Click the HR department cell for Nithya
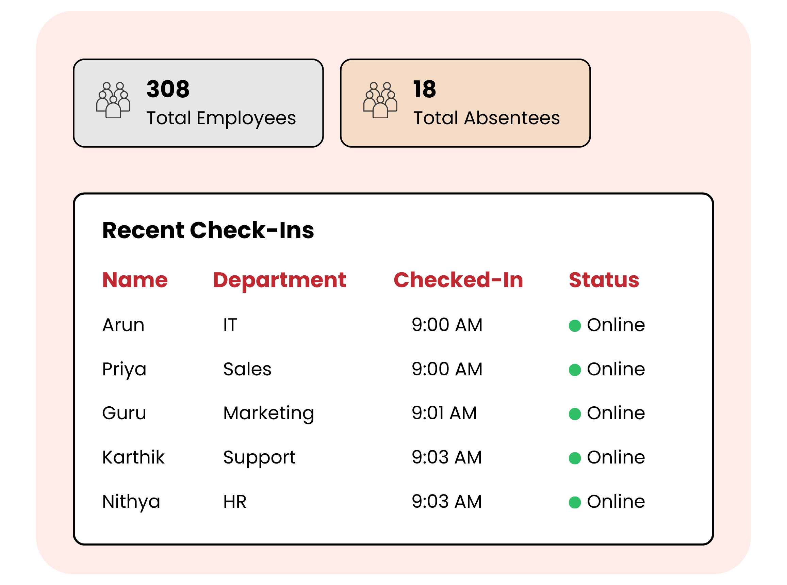This screenshot has width=787, height=585. pyautogui.click(x=235, y=501)
